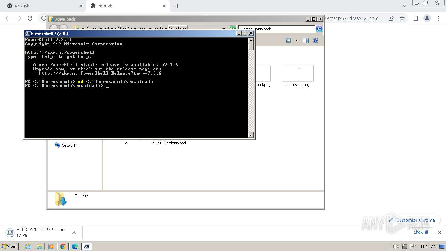Viewport: 446px width, 251px height.
Task: Click Customize Chrome button
Action: pos(412,220)
